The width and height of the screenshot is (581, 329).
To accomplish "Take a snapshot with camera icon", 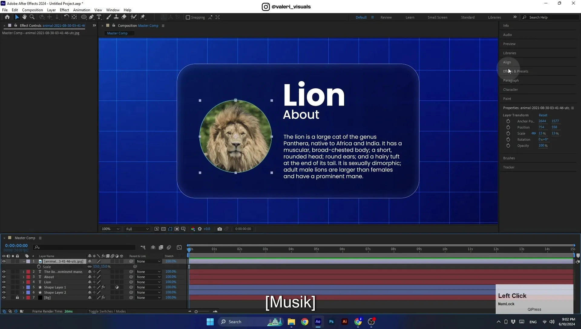I will pyautogui.click(x=220, y=229).
